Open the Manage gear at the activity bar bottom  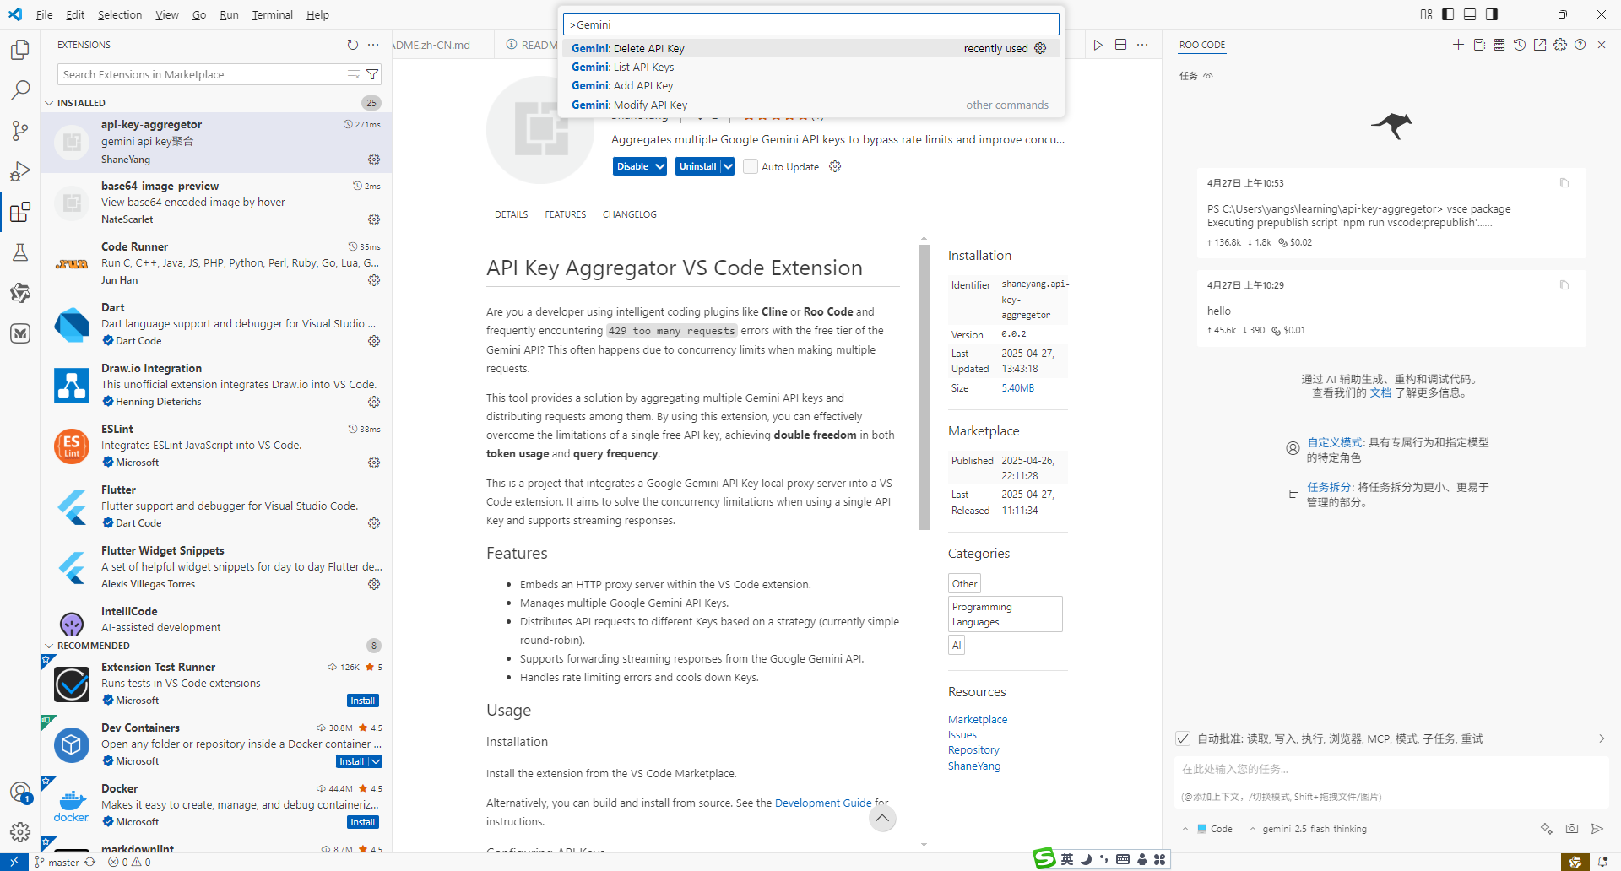coord(20,832)
